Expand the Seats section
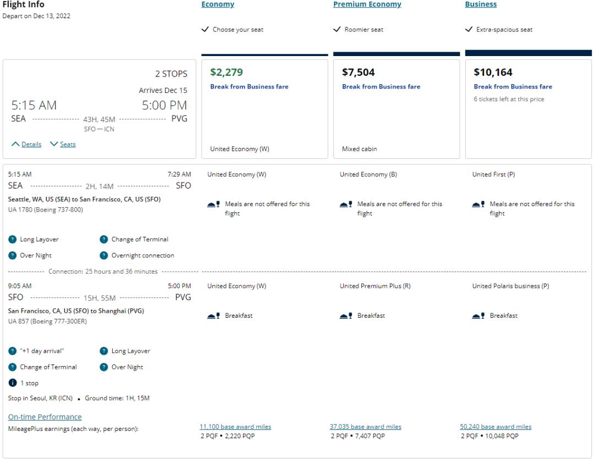 (63, 145)
